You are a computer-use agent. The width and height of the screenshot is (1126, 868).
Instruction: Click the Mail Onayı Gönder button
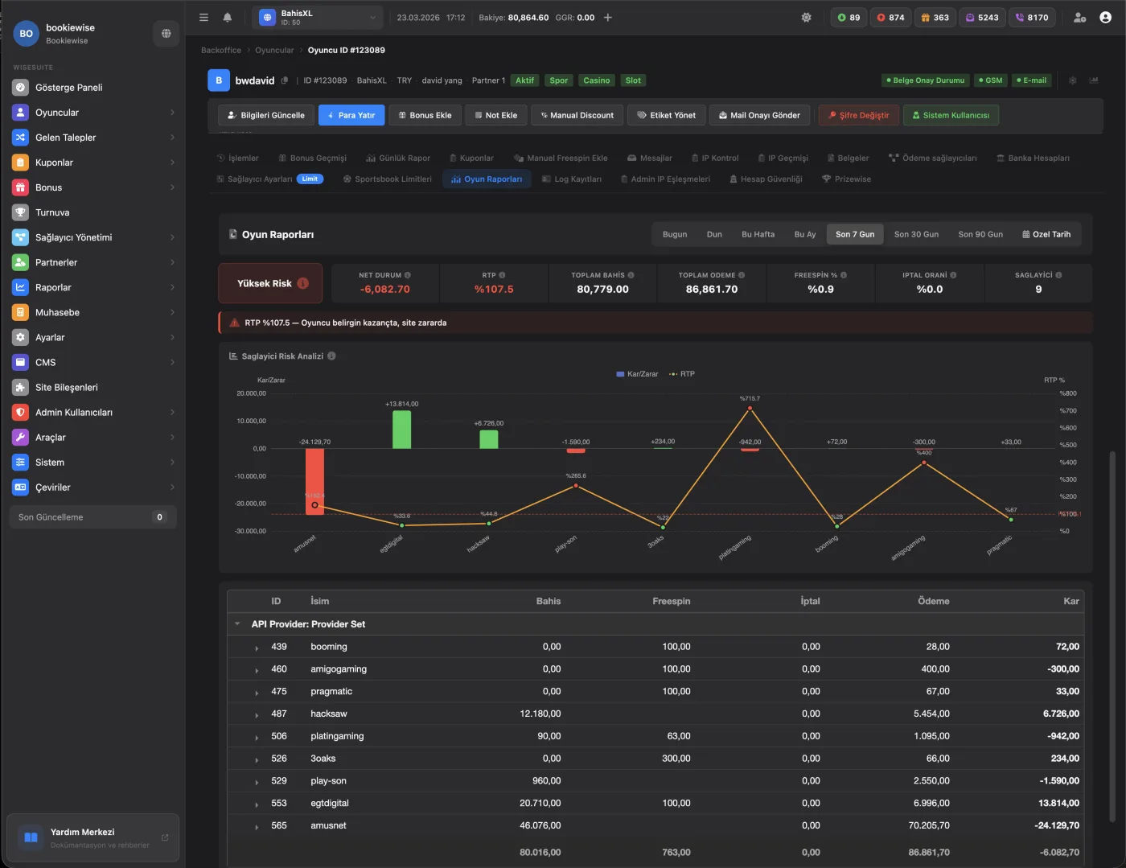759,115
